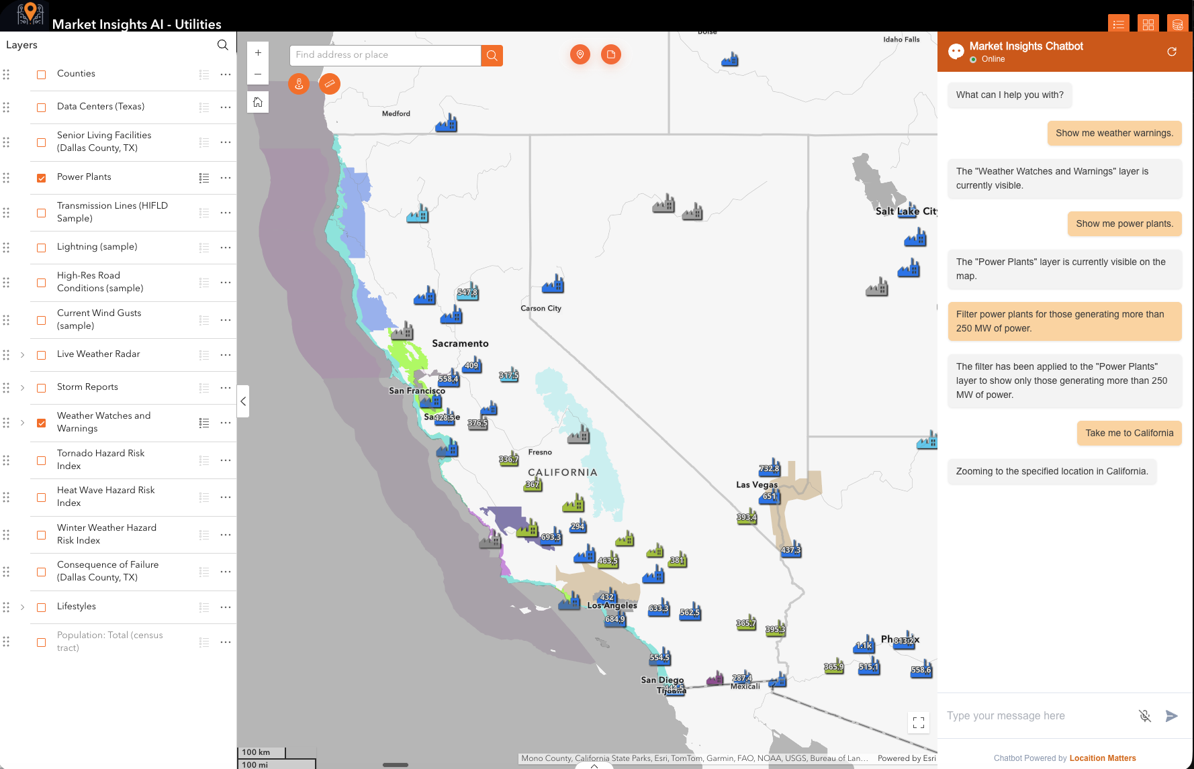Click the orange sketch shape tool
The image size is (1194, 769).
coord(611,54)
